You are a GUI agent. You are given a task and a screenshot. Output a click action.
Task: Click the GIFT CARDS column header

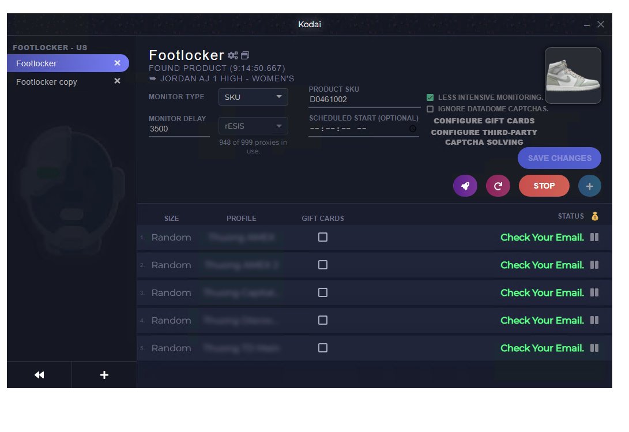pyautogui.click(x=322, y=219)
